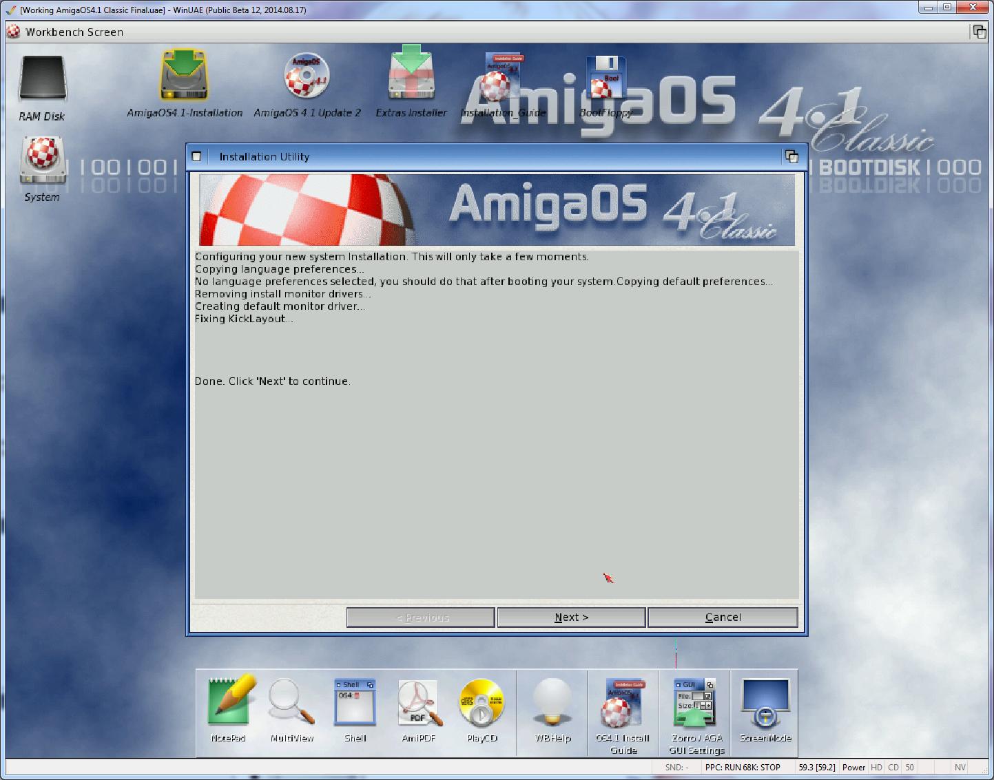Viewport: 994px width, 780px height.
Task: Click the 'PPC: RUN 68K: STOP' status
Action: [x=743, y=767]
